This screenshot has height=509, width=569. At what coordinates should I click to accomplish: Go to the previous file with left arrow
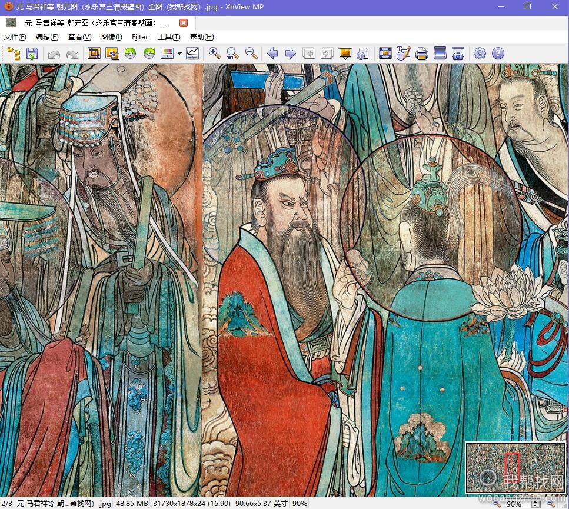(272, 54)
